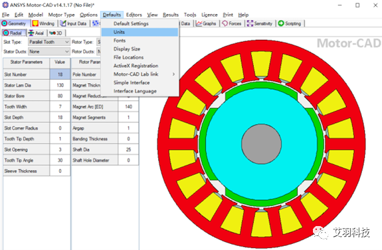The width and height of the screenshot is (382, 250).
Task: Edit the Tooth Tip Depth value
Action: [60, 139]
